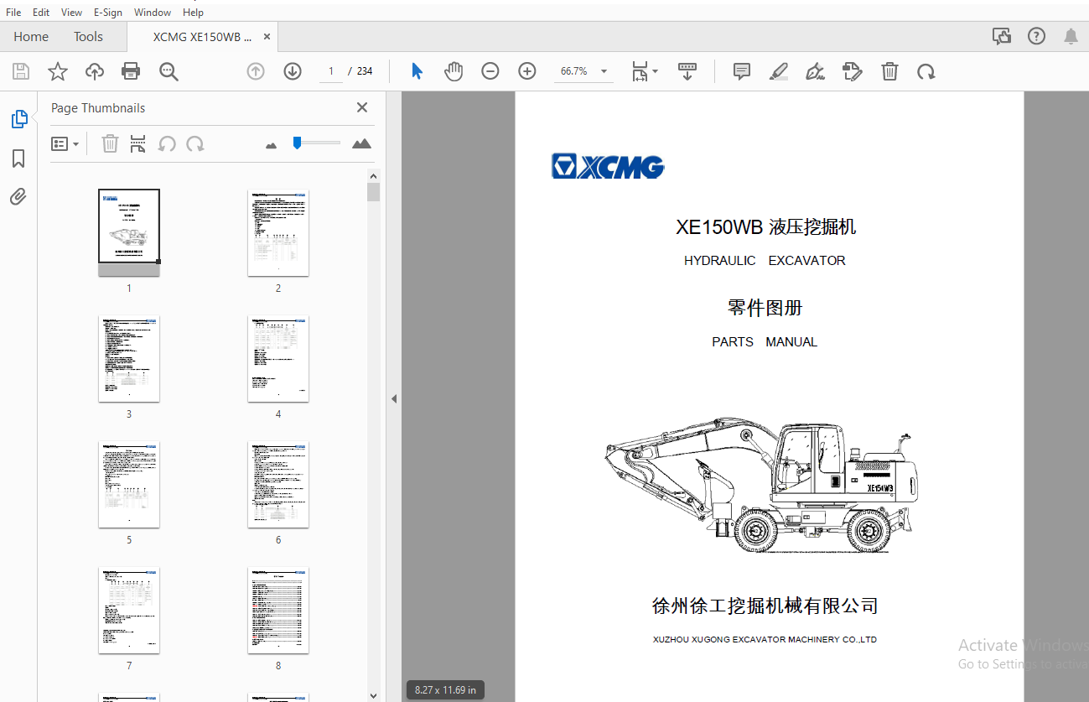The width and height of the screenshot is (1089, 702).
Task: Zoom in with the plus icon
Action: pyautogui.click(x=527, y=71)
